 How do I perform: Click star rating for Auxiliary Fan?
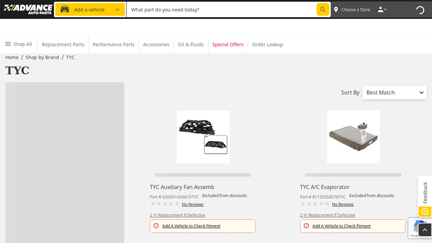(x=165, y=204)
